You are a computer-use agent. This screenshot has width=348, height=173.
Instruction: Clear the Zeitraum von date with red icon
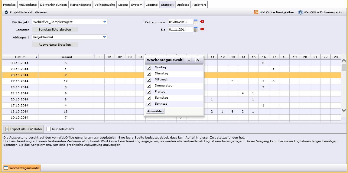click(x=202, y=22)
